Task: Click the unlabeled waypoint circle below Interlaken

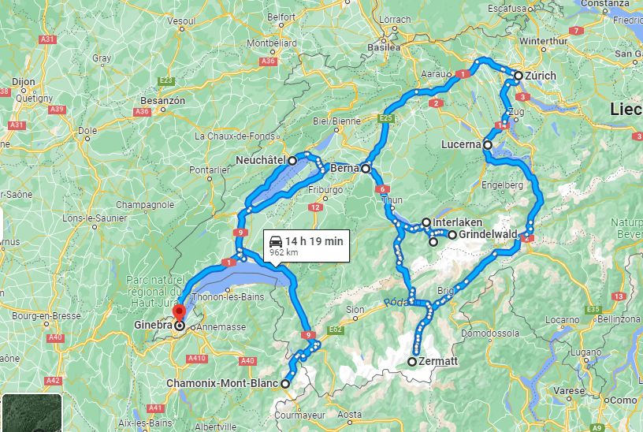Action: (433, 242)
